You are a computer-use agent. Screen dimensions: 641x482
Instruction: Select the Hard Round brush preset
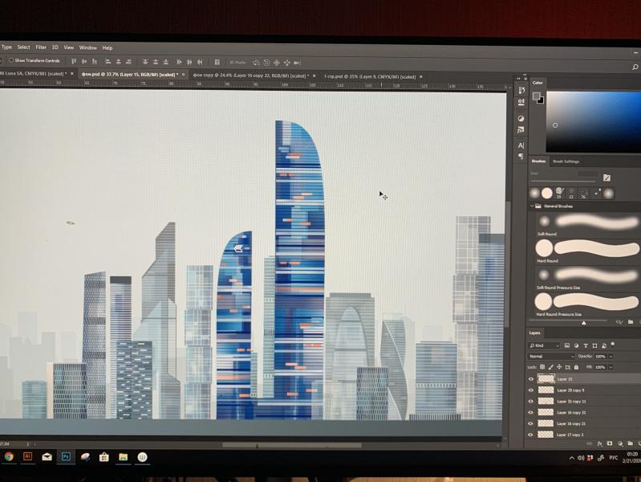pos(586,250)
